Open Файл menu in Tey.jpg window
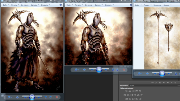 click(6, 5)
